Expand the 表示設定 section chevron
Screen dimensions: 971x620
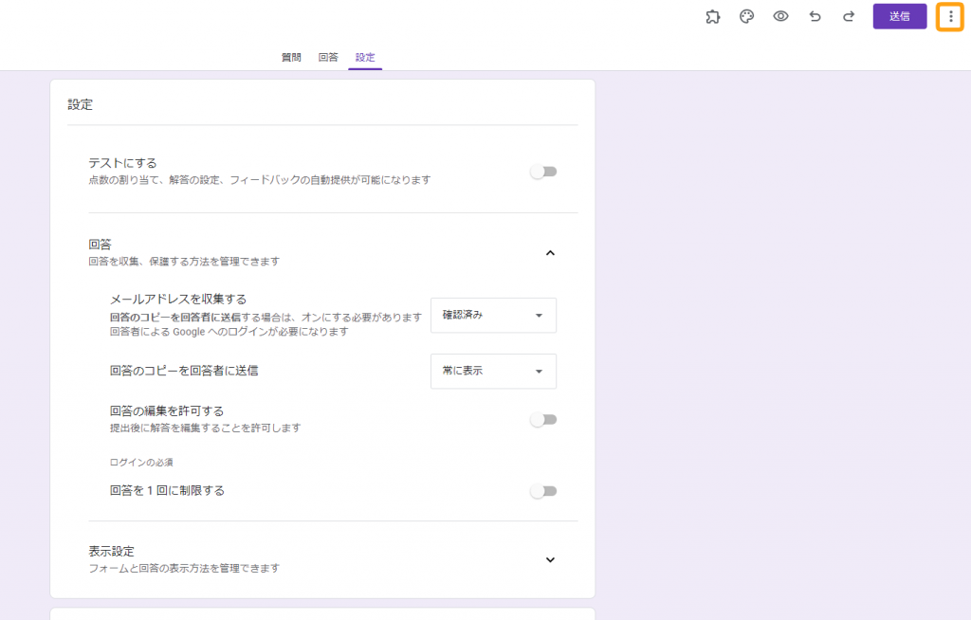coord(550,559)
